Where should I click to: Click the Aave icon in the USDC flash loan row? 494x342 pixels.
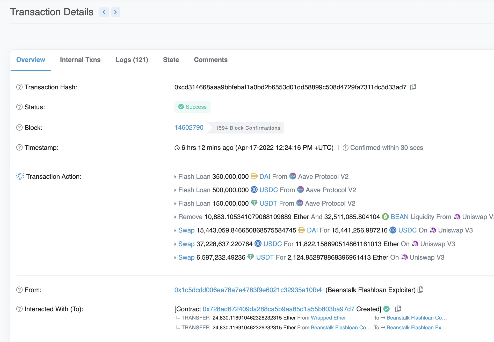pyautogui.click(x=300, y=190)
